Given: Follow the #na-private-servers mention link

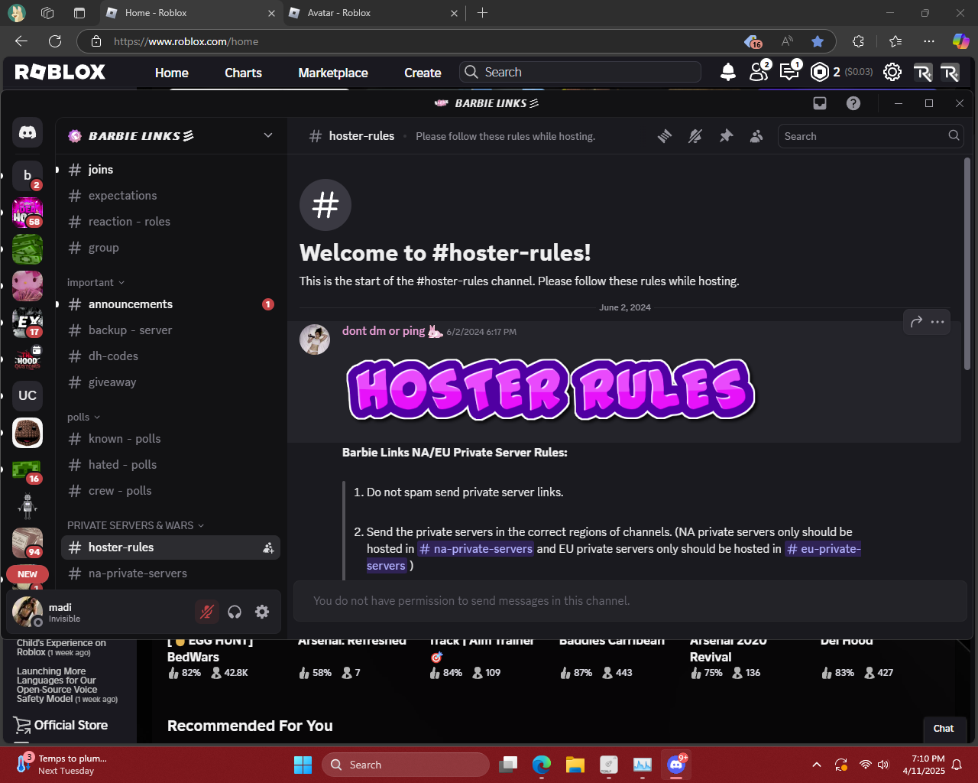Looking at the screenshot, I should tap(475, 549).
